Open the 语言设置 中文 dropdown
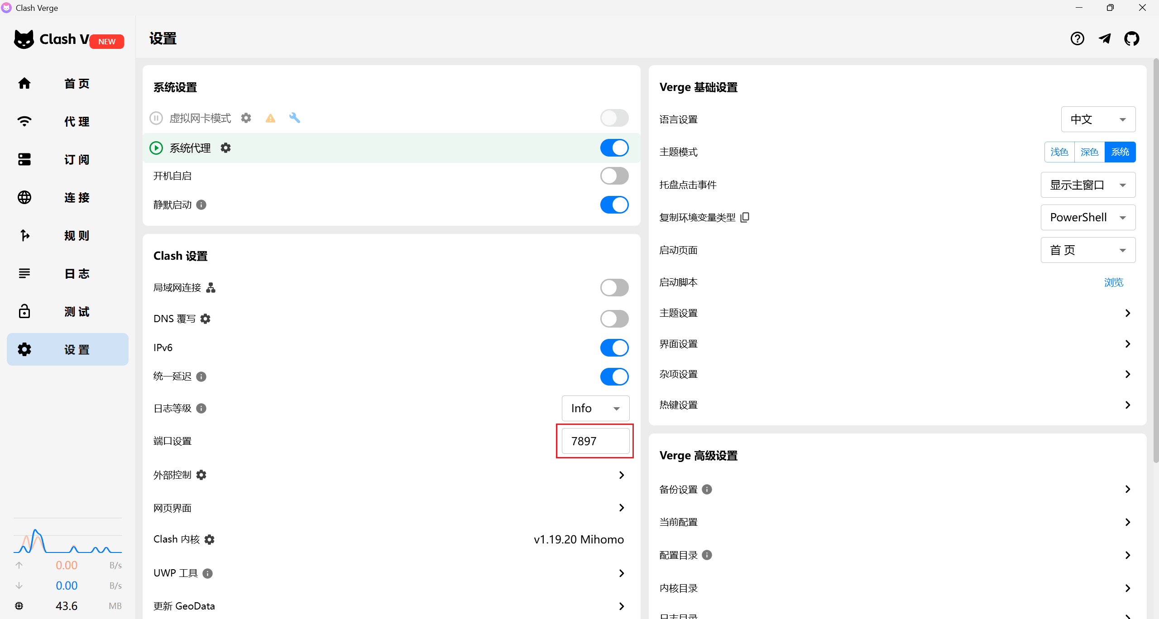Screen dimensions: 1159x619 pyautogui.click(x=1098, y=119)
